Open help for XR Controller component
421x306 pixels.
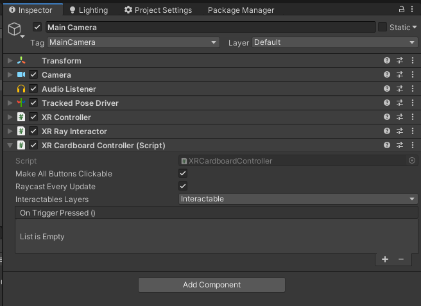coord(386,117)
